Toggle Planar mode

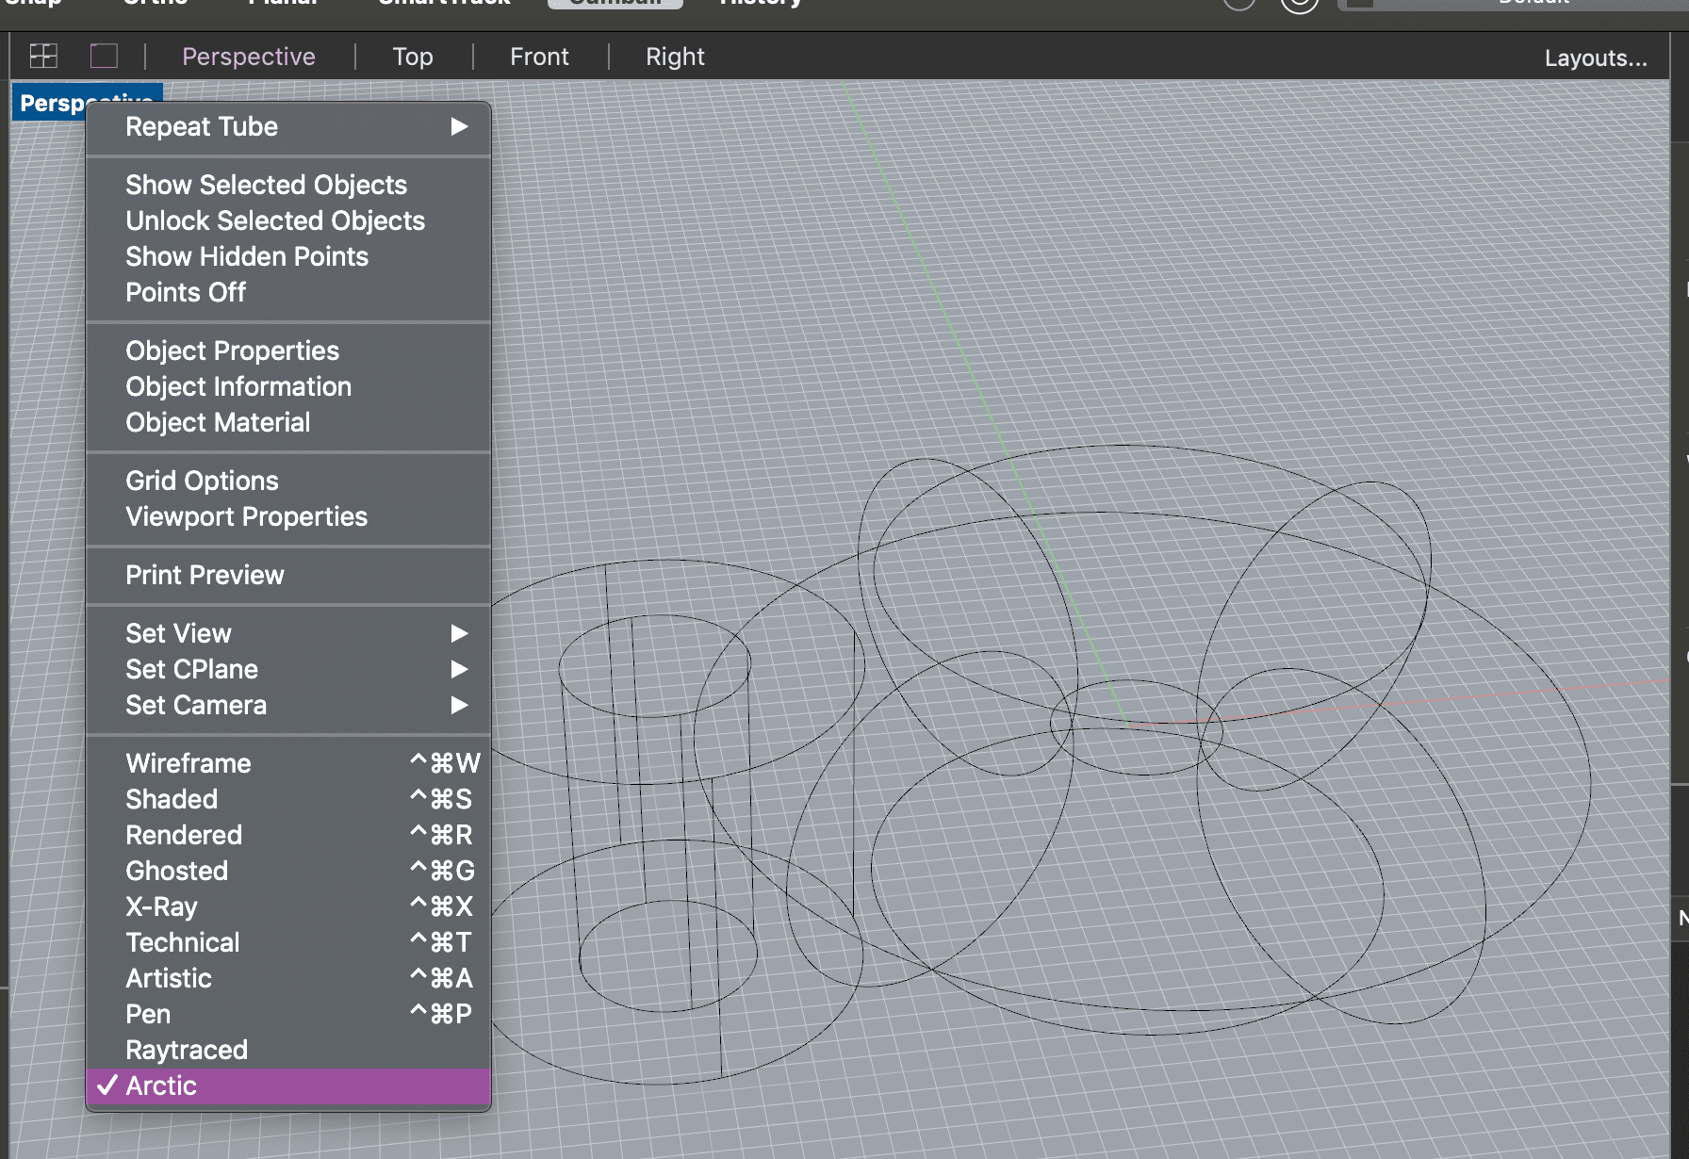(282, 4)
